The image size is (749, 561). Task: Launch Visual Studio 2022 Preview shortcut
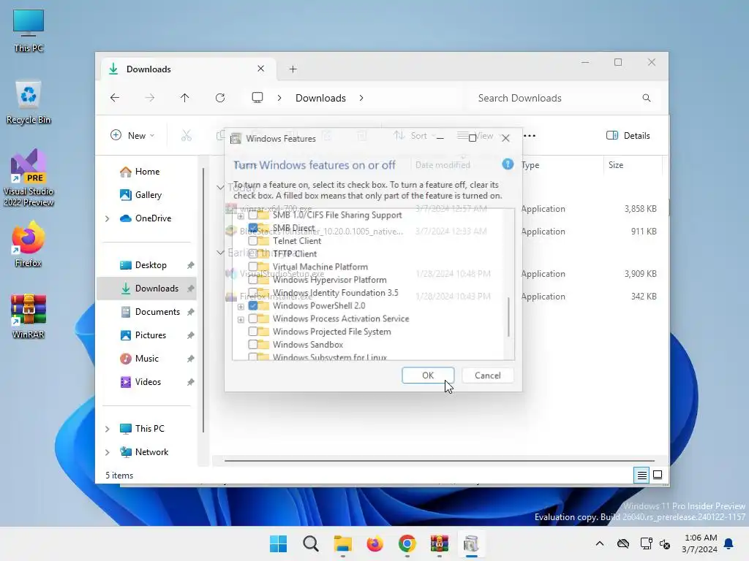(x=29, y=178)
